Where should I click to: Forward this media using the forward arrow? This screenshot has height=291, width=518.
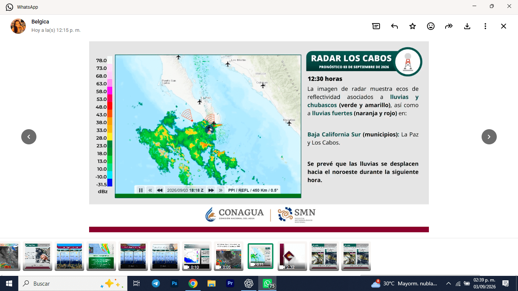click(x=449, y=26)
